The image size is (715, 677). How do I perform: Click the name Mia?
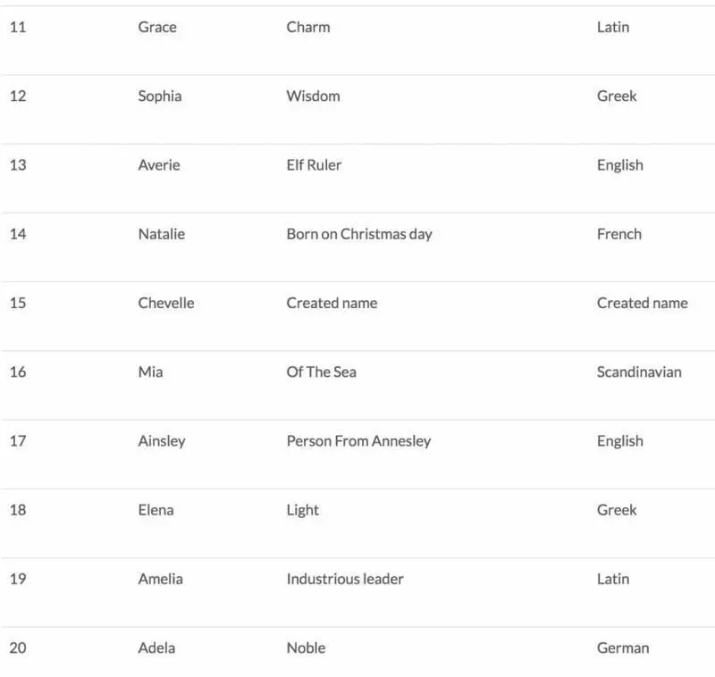150,372
